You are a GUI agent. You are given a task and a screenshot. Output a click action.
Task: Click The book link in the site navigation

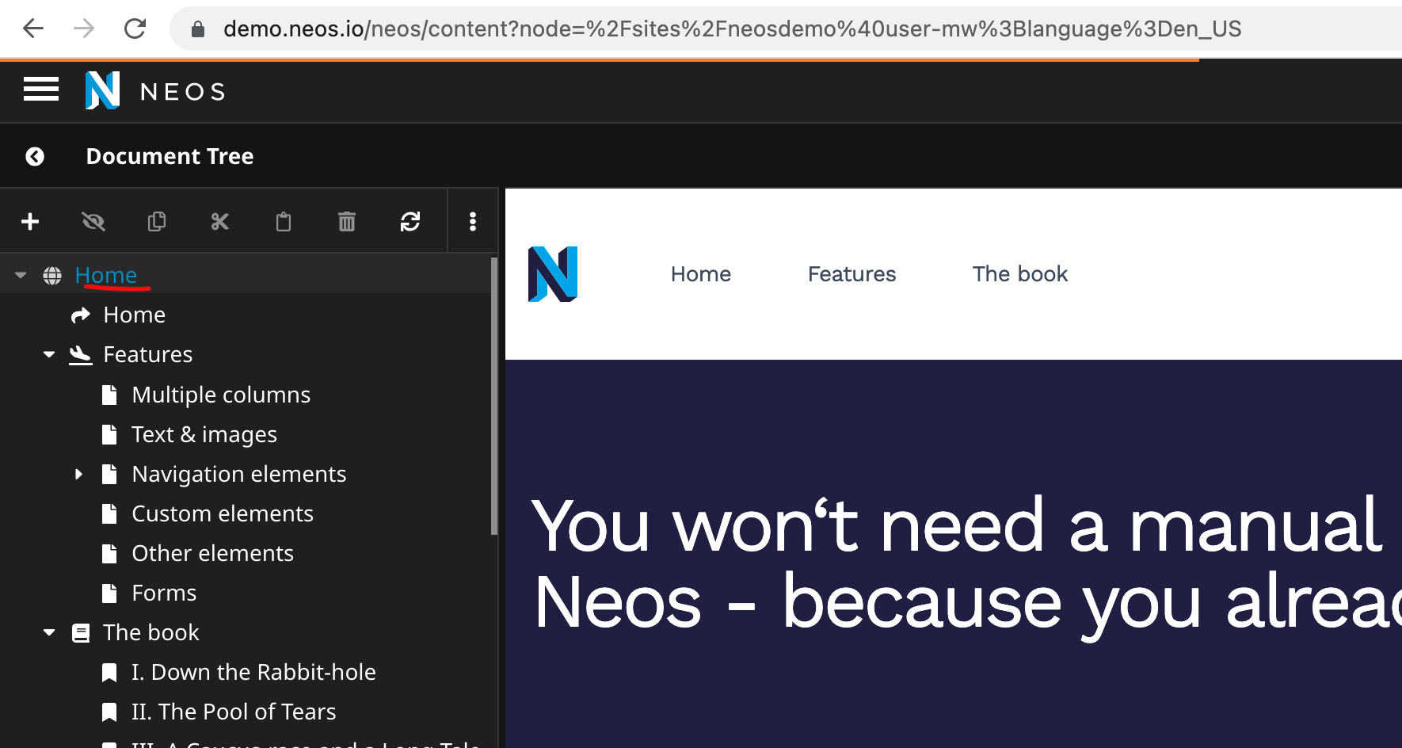[1020, 273]
